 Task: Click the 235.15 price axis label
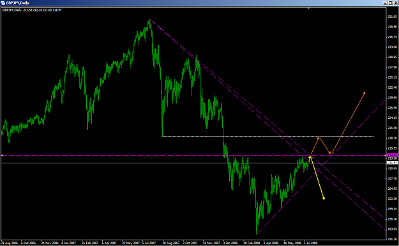(x=392, y=77)
